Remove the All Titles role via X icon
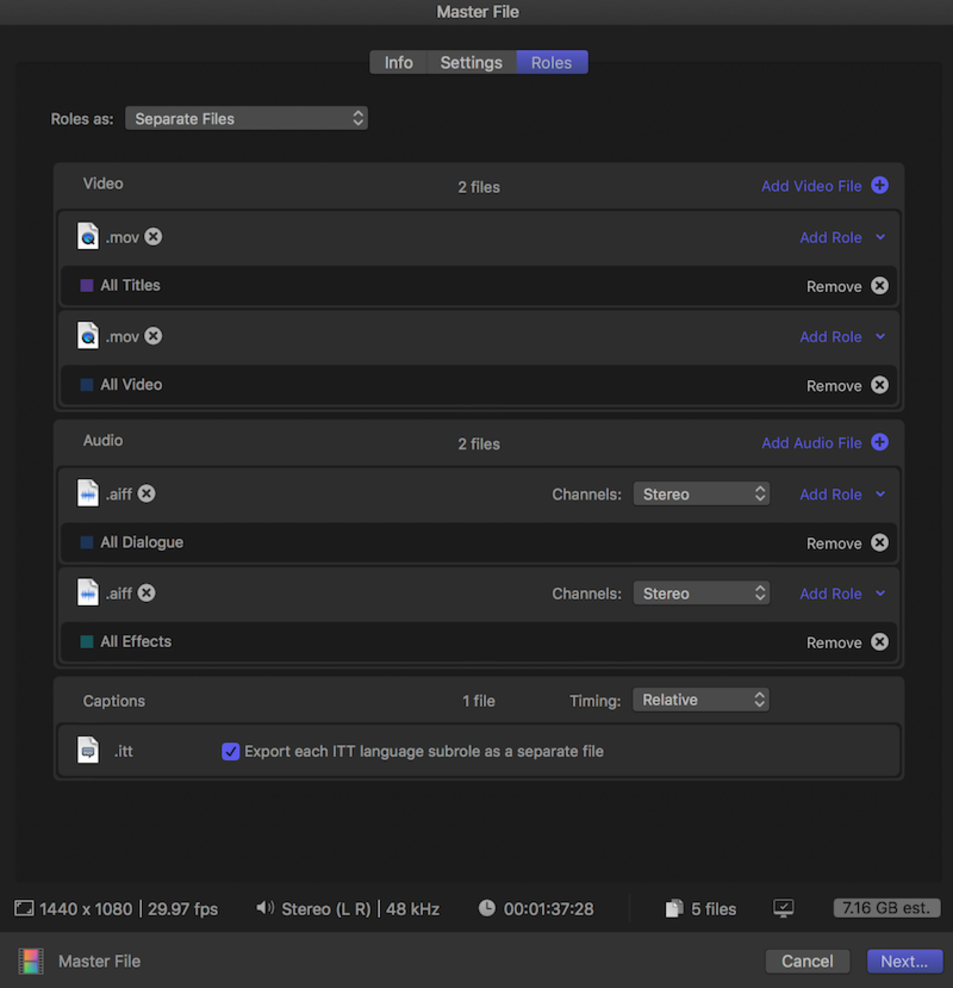This screenshot has height=988, width=953. click(x=879, y=286)
